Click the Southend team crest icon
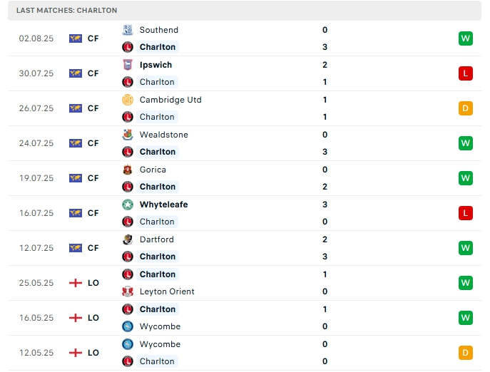This screenshot has width=490, height=372. click(x=128, y=30)
